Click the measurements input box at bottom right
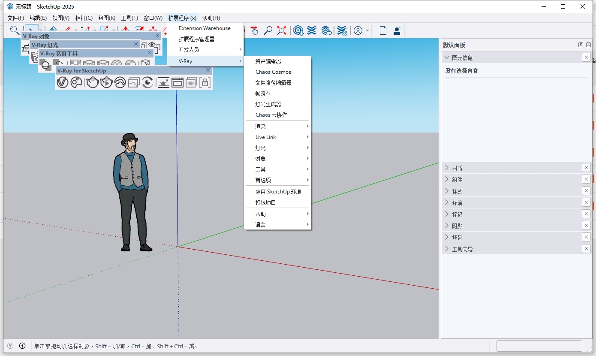Image resolution: width=596 pixels, height=356 pixels. [x=539, y=346]
